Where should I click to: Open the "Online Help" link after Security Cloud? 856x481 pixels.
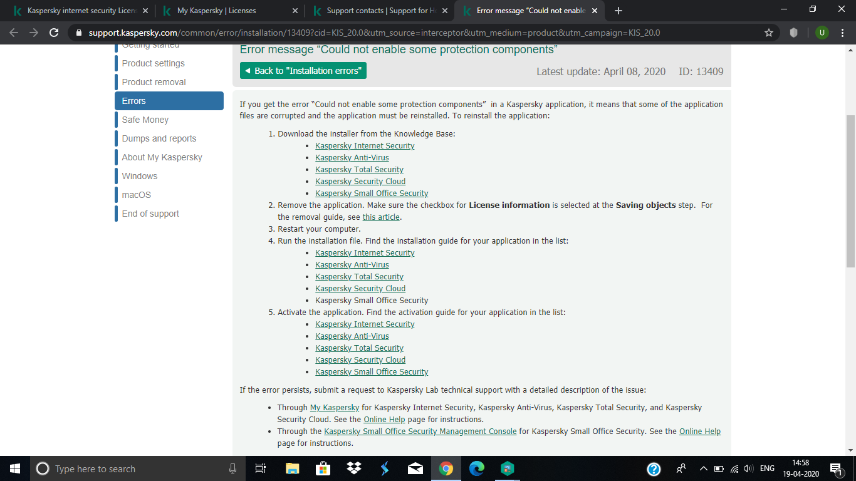(x=384, y=420)
